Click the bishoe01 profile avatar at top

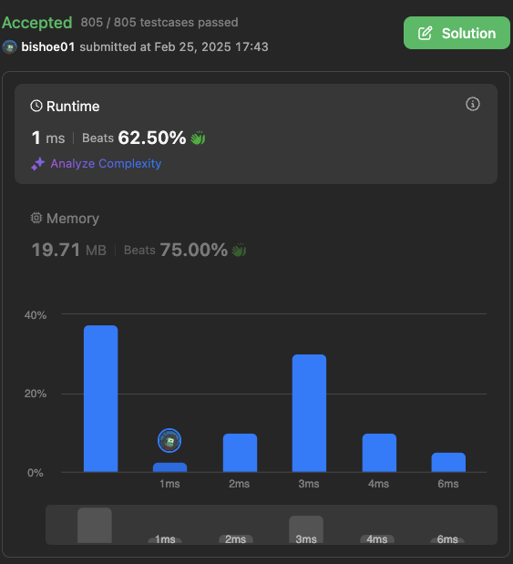coord(10,46)
